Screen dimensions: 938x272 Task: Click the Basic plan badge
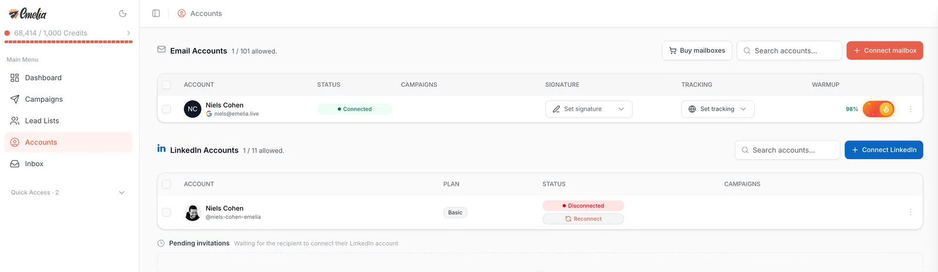[456, 213]
